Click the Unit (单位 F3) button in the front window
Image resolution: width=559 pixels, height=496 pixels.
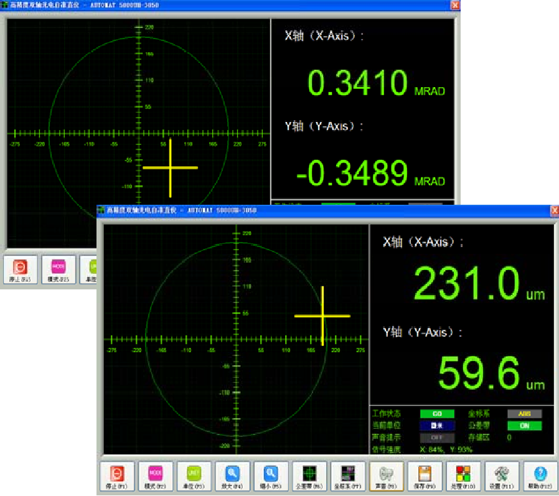[x=194, y=477]
